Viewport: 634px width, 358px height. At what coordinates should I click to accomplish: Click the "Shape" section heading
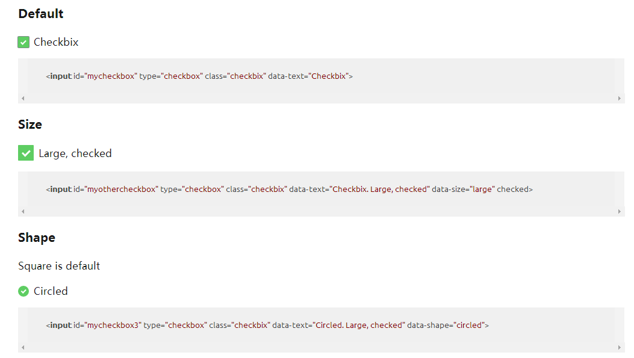(x=37, y=238)
